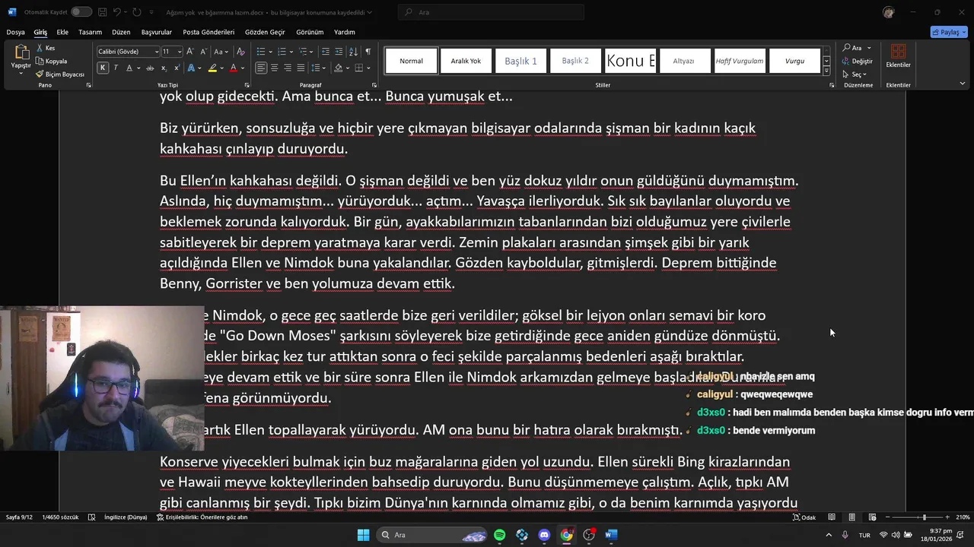974x547 pixels.
Task: Apply the Normal style
Action: tap(412, 61)
